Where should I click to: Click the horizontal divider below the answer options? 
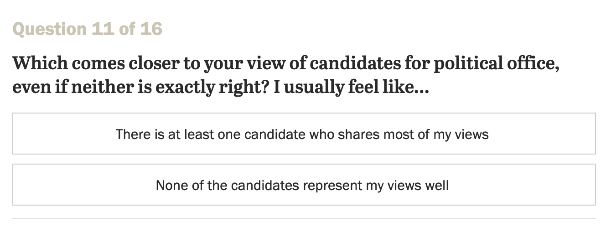pyautogui.click(x=304, y=219)
